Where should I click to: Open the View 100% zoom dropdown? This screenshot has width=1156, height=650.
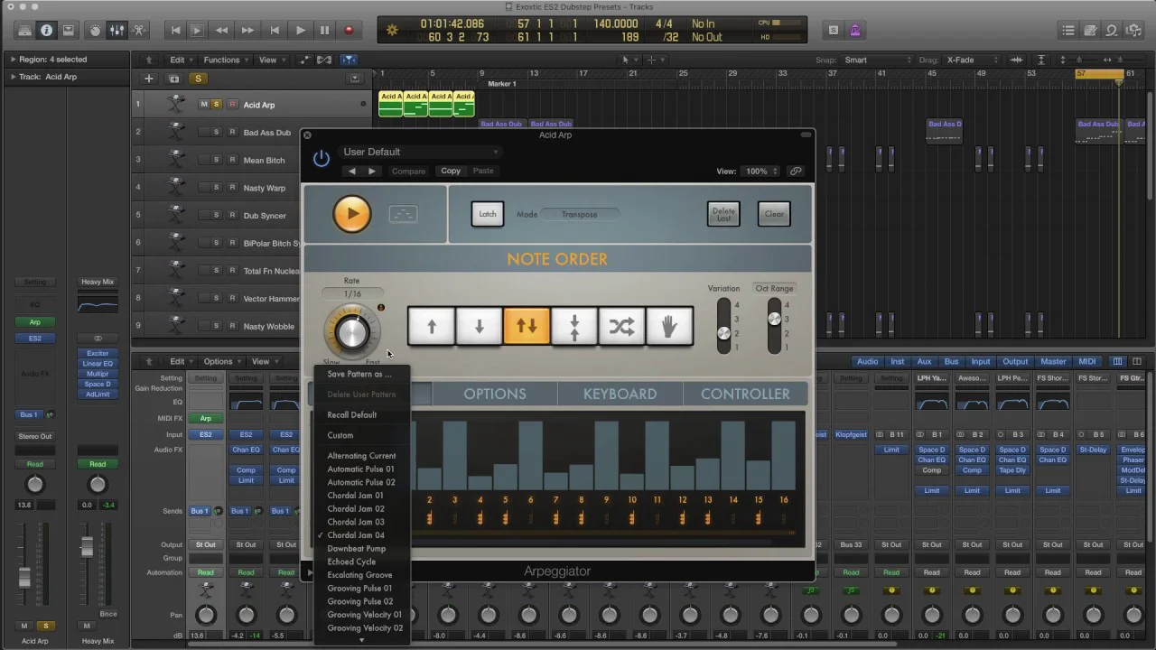(x=760, y=172)
